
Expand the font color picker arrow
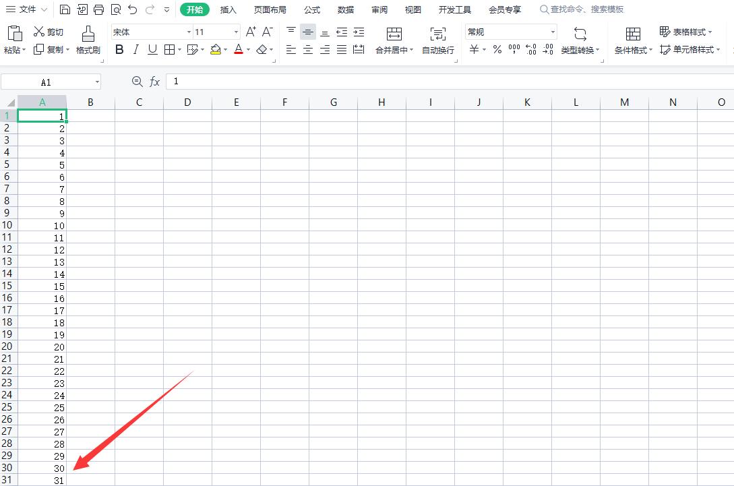click(x=248, y=50)
